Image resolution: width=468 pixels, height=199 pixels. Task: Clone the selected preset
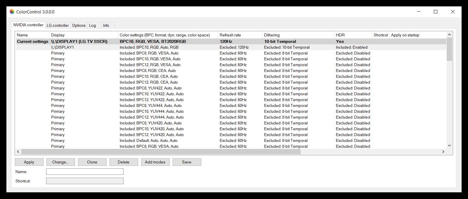click(92, 162)
